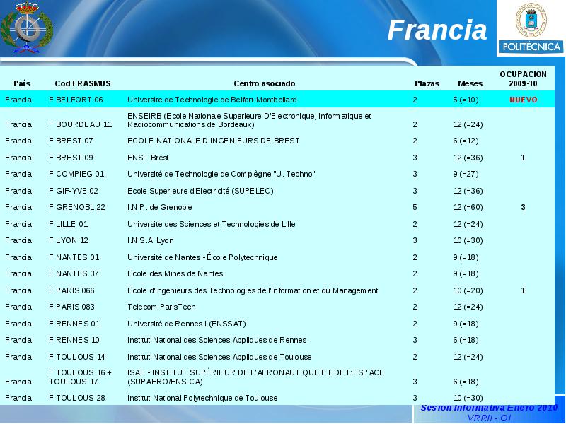Viewport: 566px width, 424px height.
Task: Select the F GRENOBL 22 code
Action: pos(77,207)
